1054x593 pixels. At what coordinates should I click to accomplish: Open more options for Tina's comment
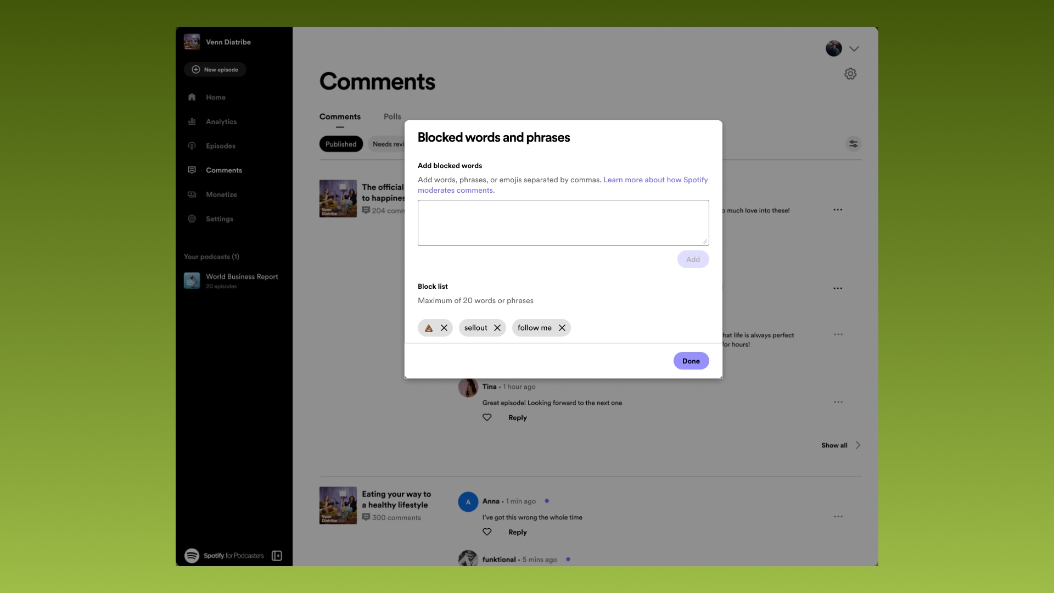click(838, 402)
